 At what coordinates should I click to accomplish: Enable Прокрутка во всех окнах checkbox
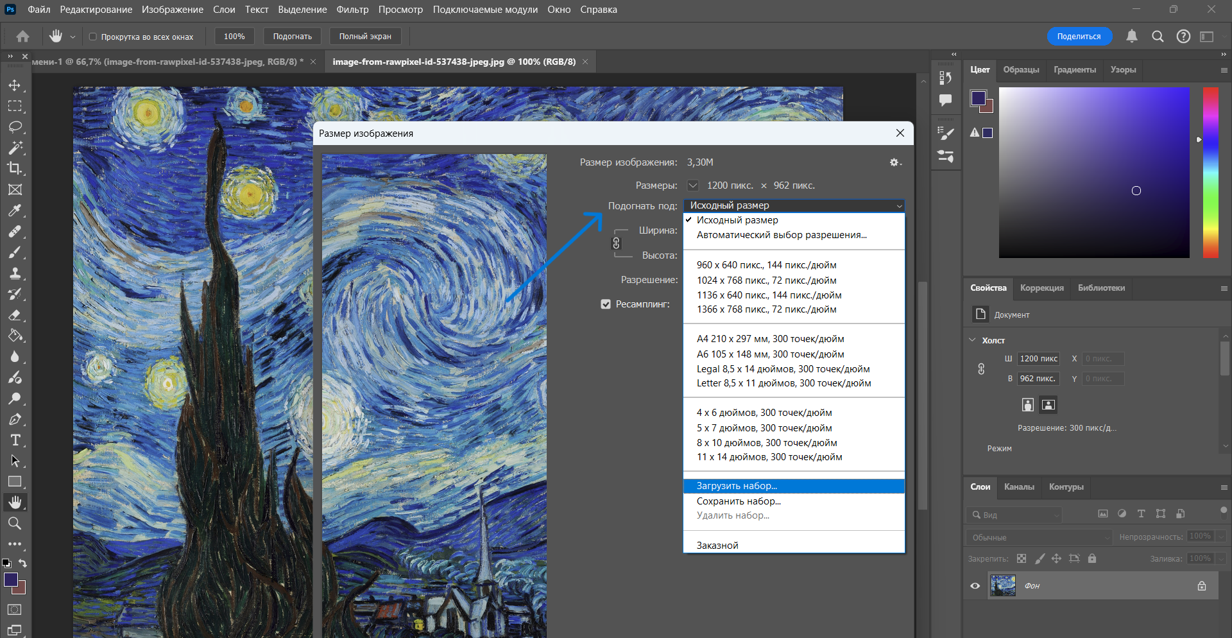pos(92,37)
